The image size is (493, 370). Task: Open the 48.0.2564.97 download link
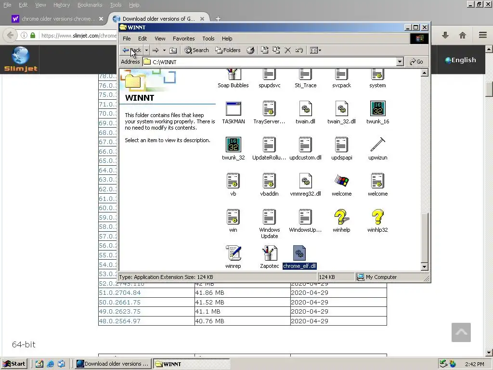point(120,321)
